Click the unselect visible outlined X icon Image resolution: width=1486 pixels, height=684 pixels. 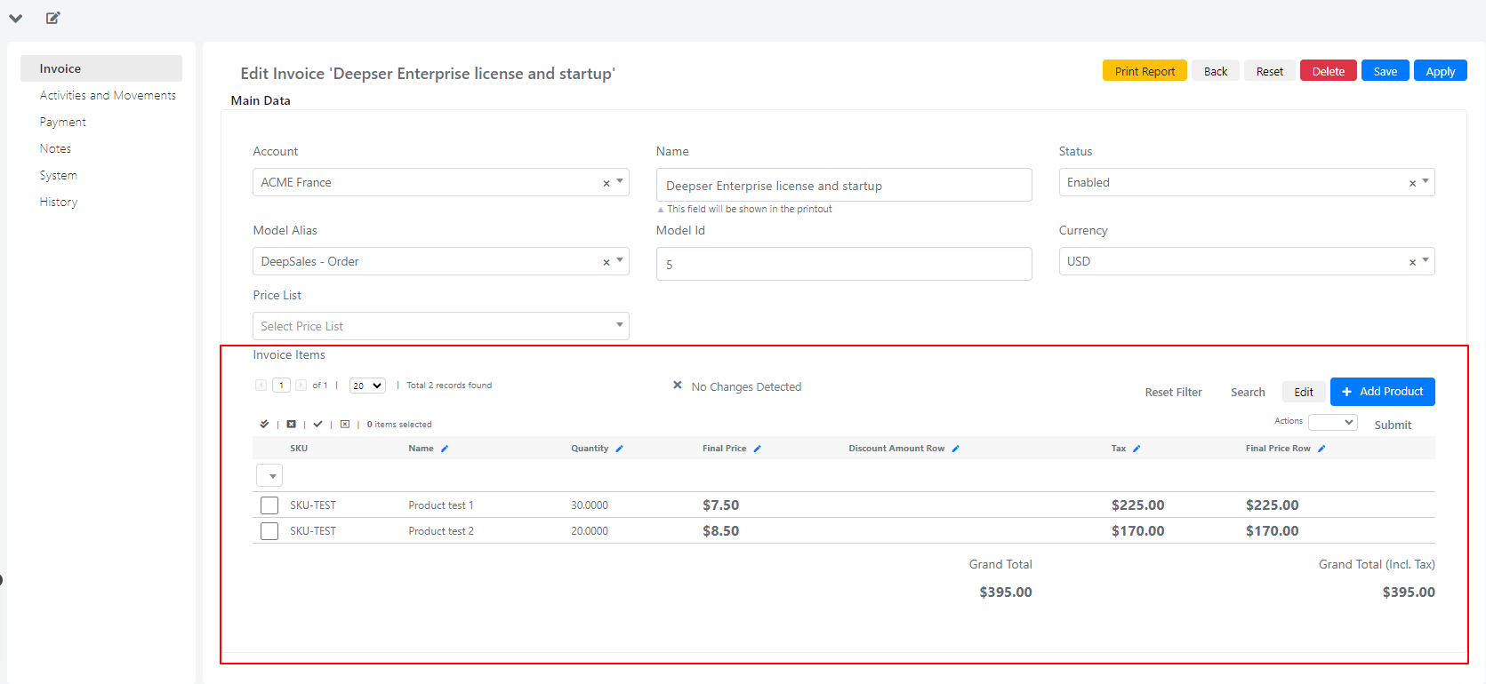click(345, 424)
